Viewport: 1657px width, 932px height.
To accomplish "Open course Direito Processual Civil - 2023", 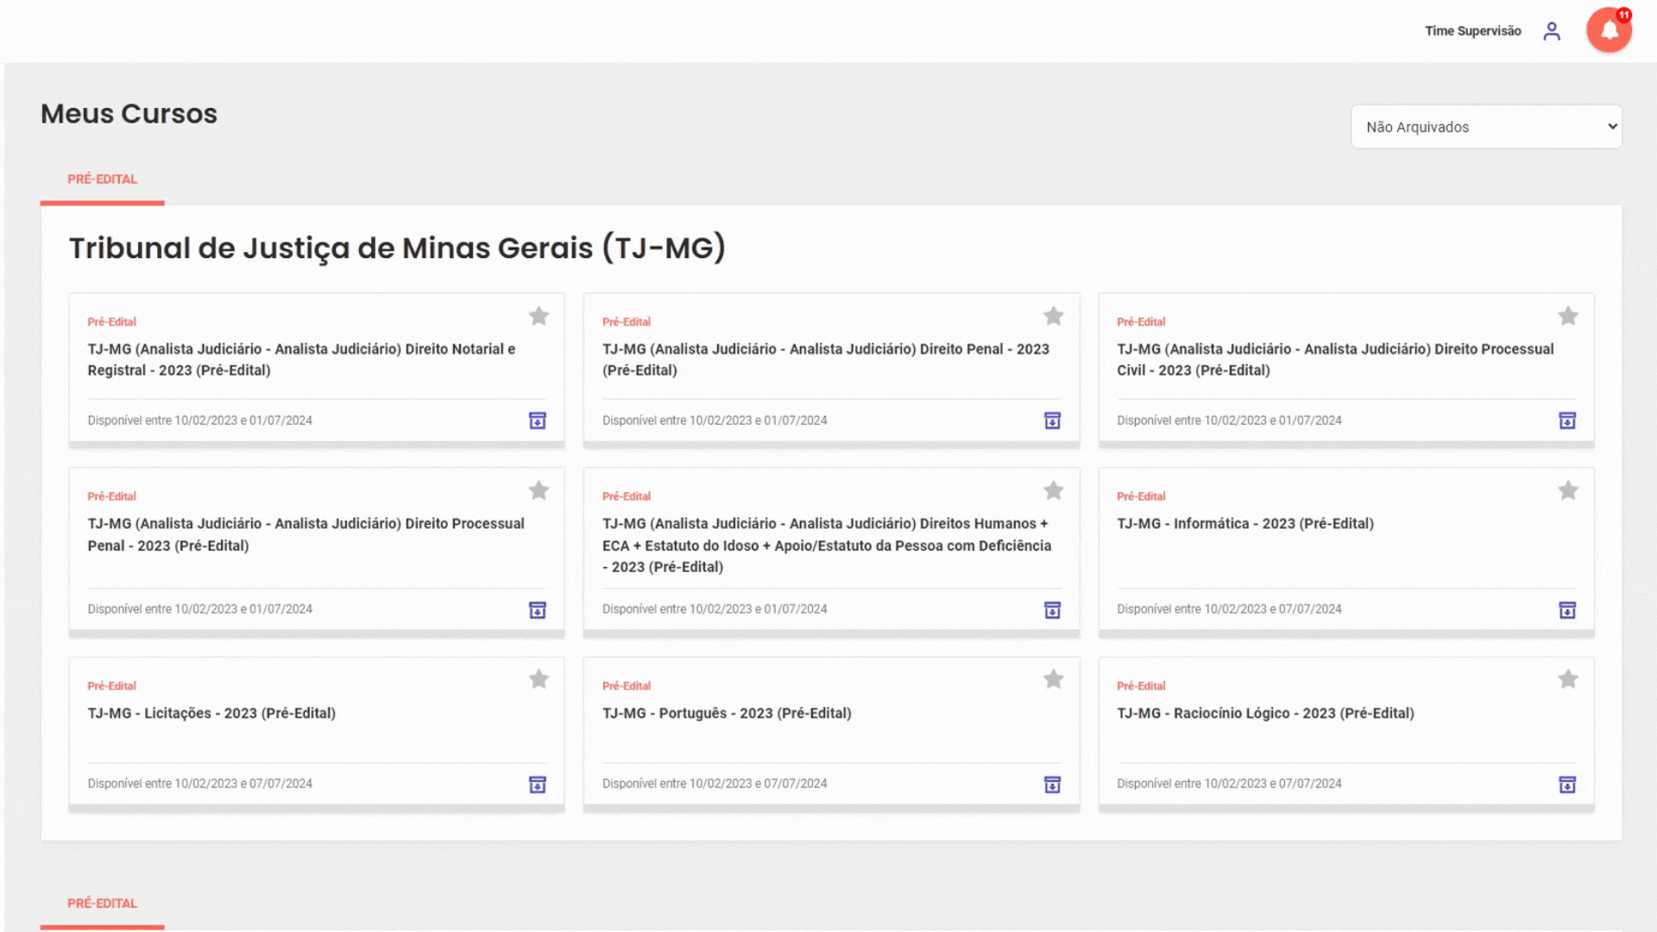I will (1335, 359).
